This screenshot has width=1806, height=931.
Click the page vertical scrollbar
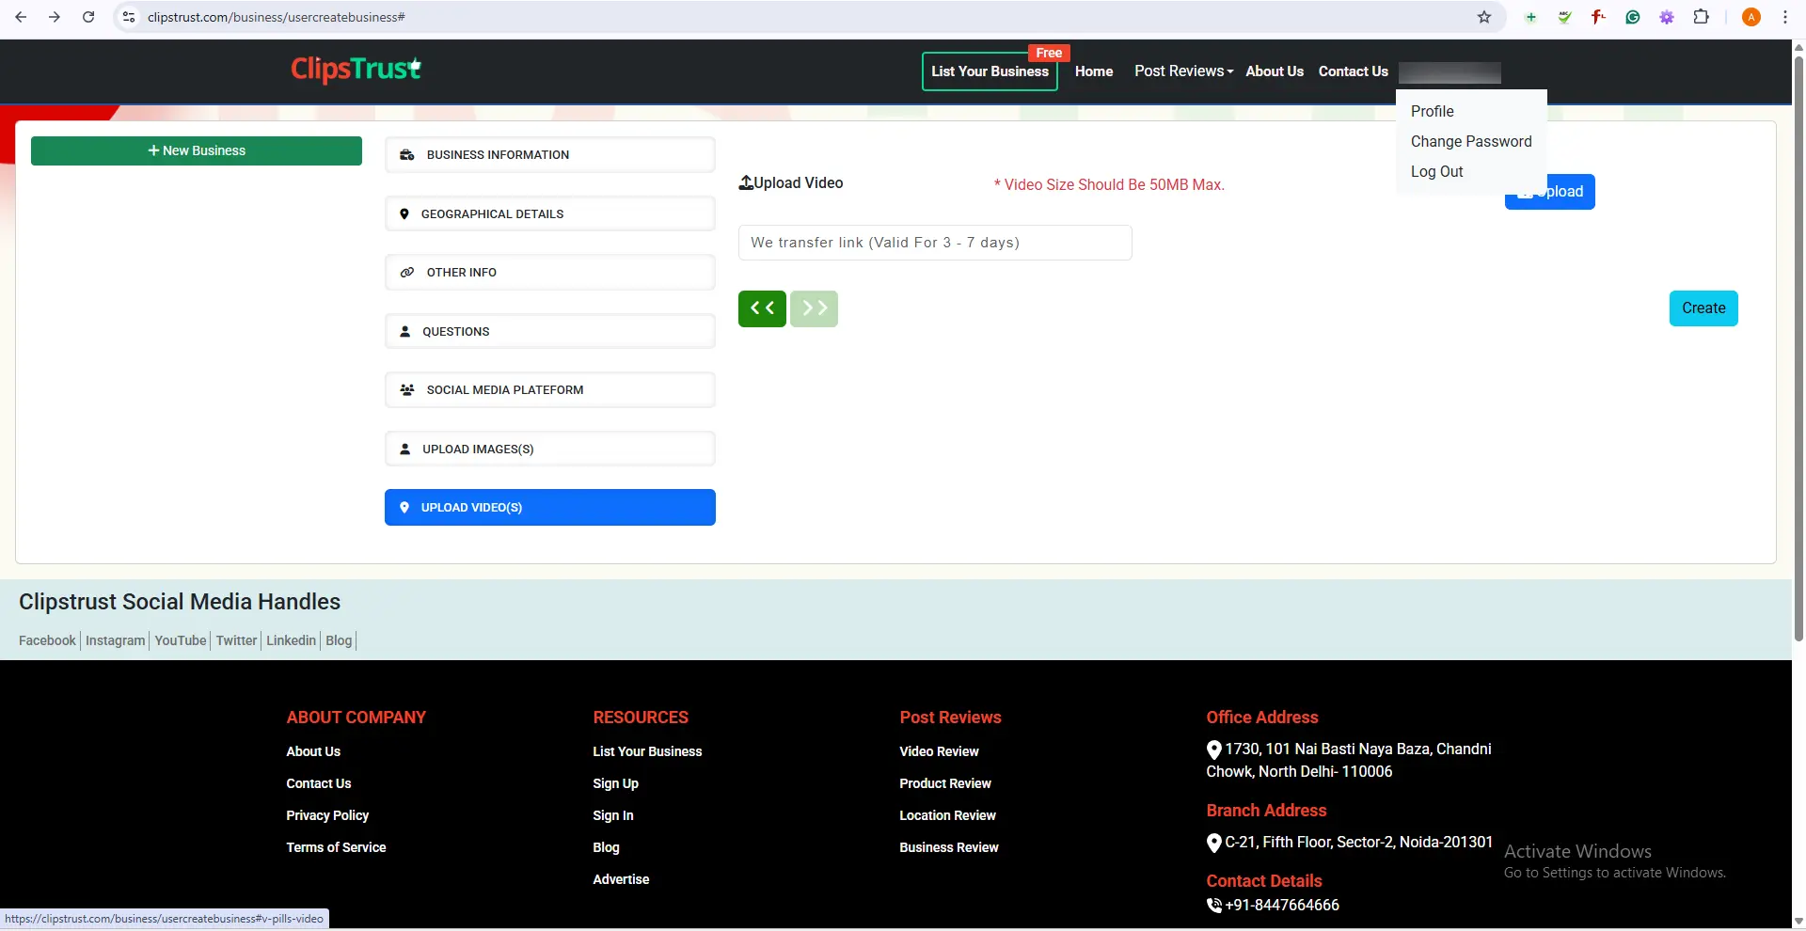coord(1798,348)
